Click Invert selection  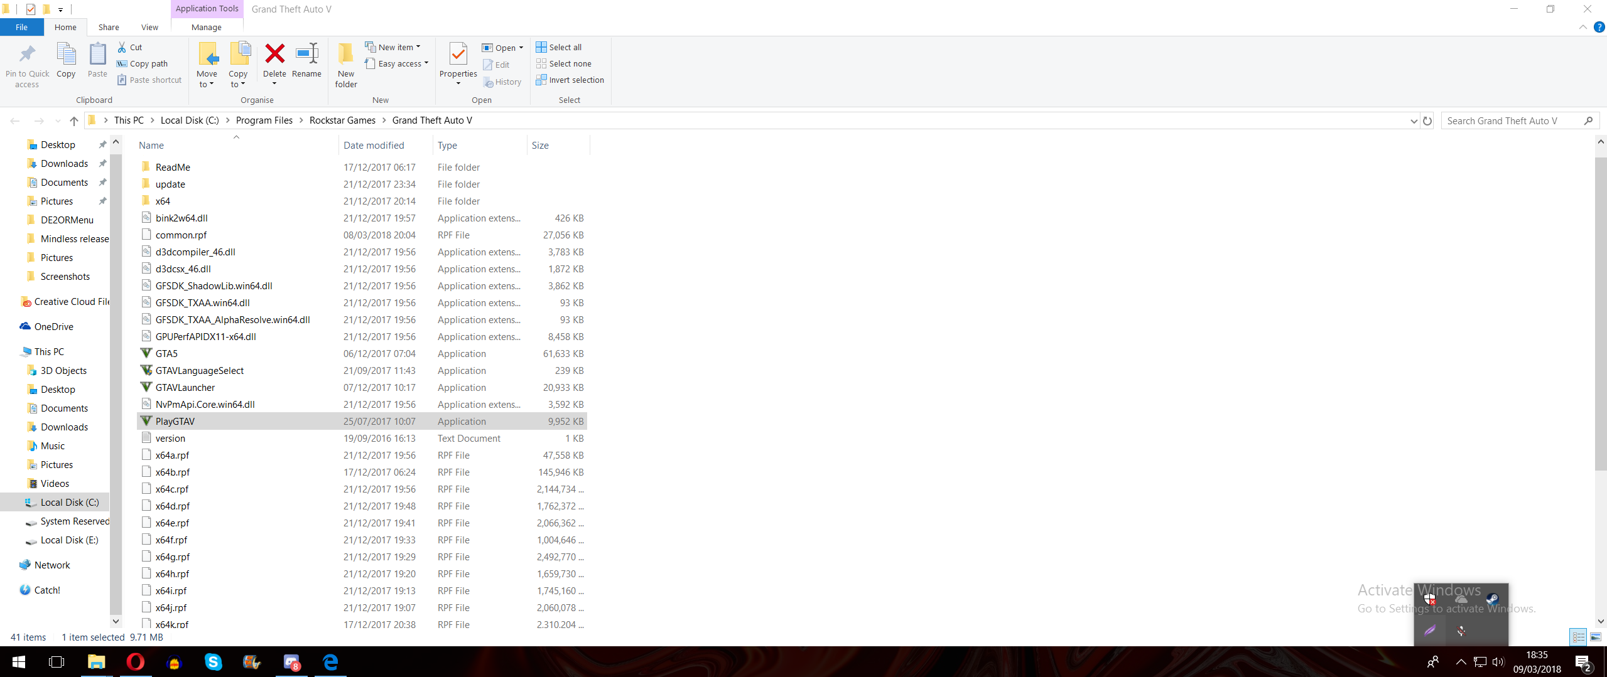pos(570,80)
